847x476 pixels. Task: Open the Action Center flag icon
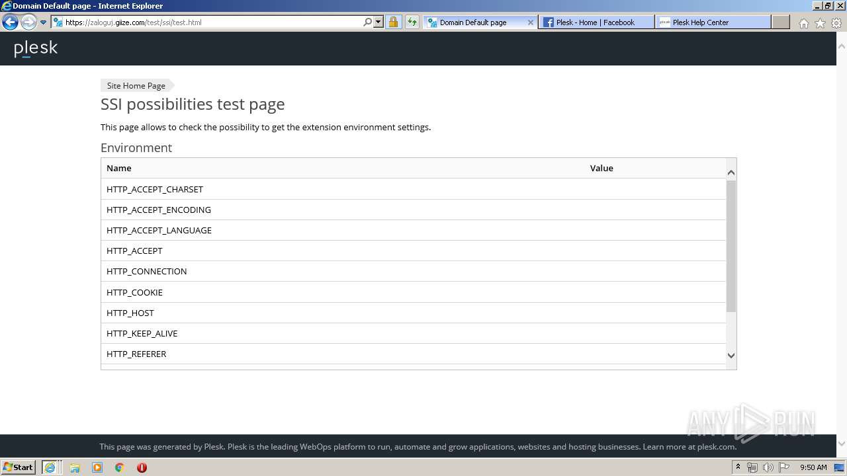click(x=784, y=467)
